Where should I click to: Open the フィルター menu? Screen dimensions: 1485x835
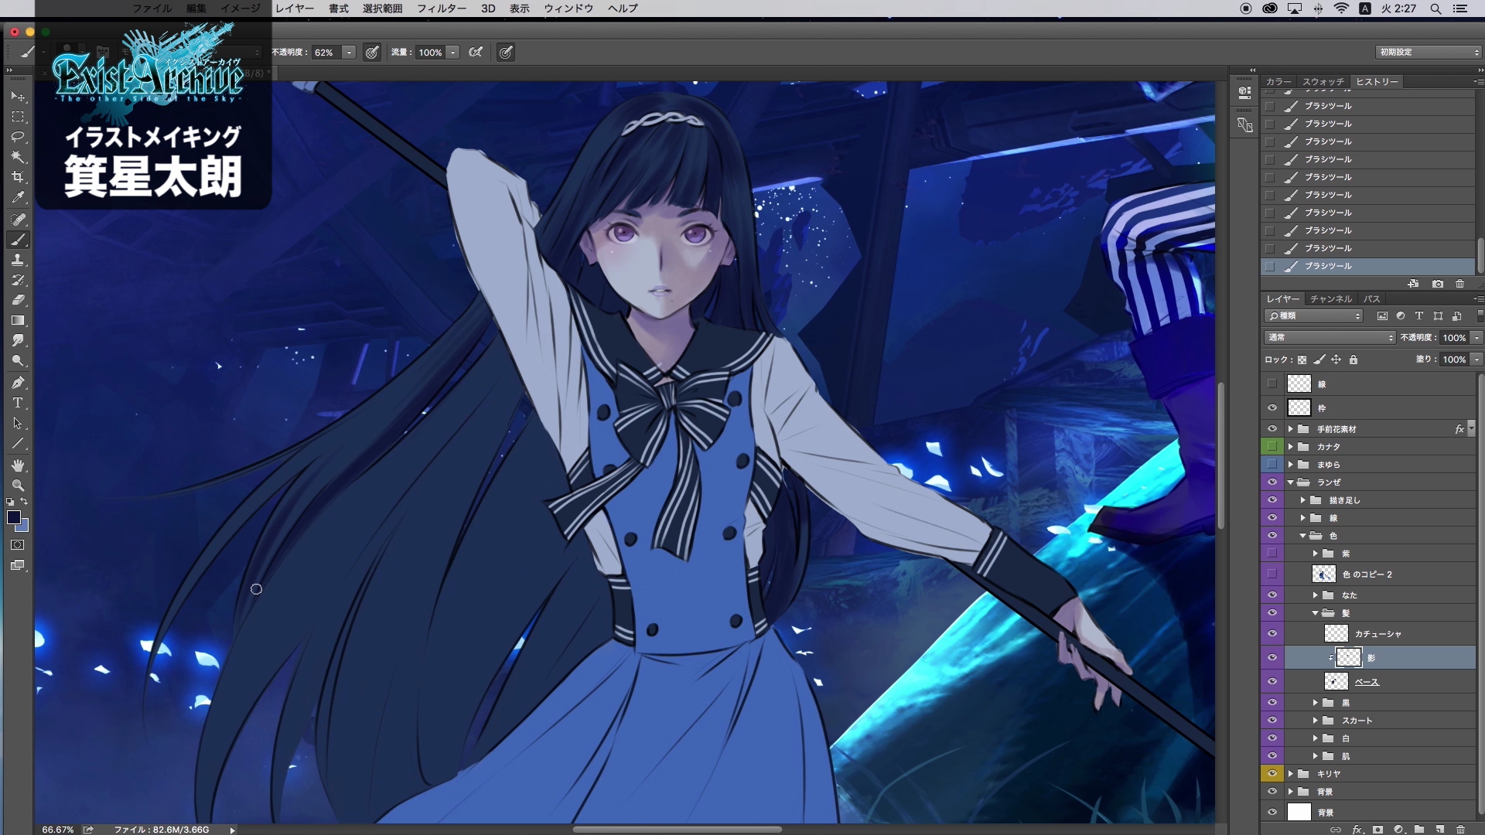click(441, 9)
